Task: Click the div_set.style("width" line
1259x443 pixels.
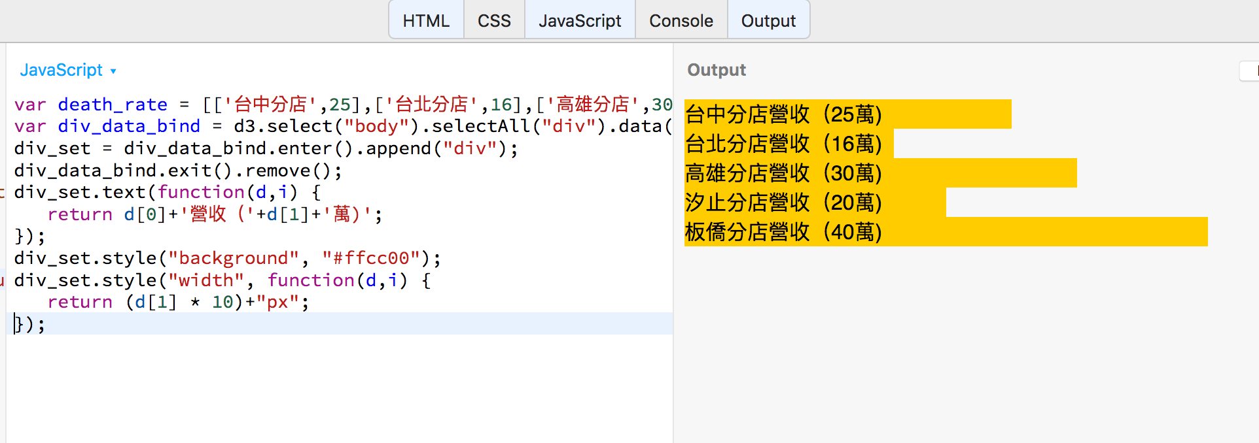Action: [x=222, y=280]
